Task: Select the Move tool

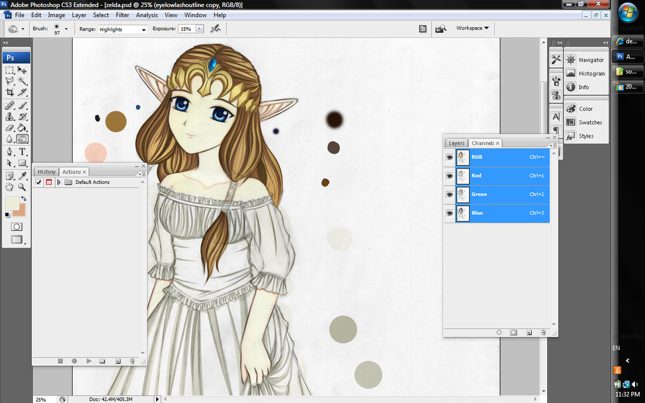Action: (22, 70)
